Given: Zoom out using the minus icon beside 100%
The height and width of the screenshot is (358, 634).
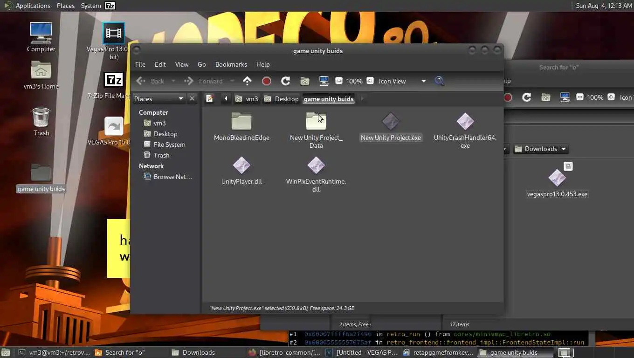Looking at the screenshot, I should pyautogui.click(x=339, y=81).
